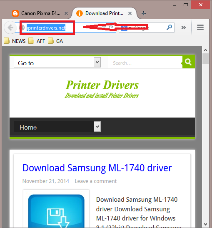This screenshot has width=212, height=228.
Task: Open the Printer Drivers site title
Action: (x=102, y=85)
